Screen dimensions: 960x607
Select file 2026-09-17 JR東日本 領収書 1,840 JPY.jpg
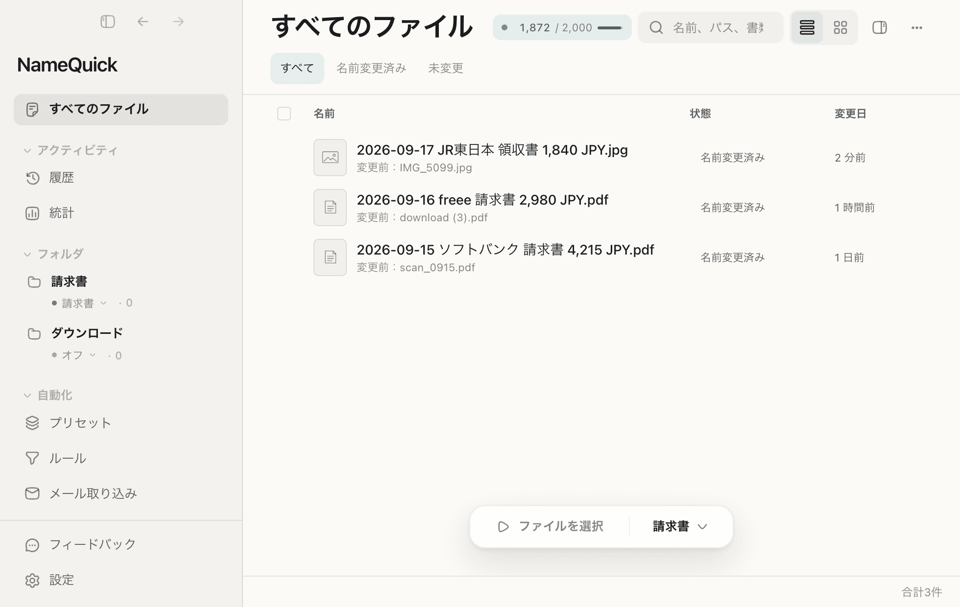[492, 150]
